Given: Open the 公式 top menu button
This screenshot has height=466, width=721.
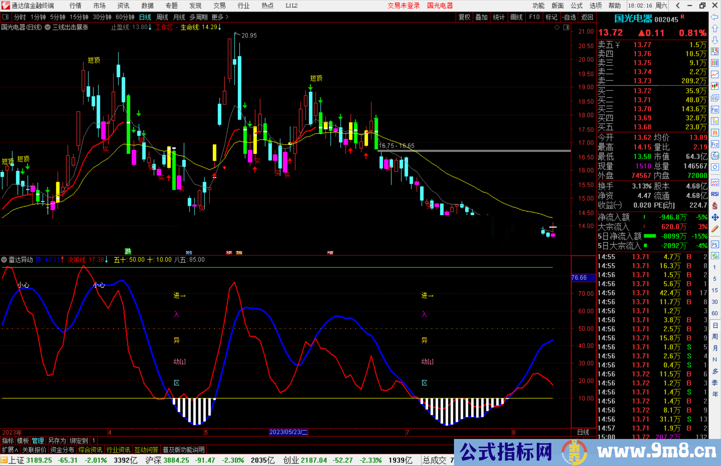Looking at the screenshot, I should click(576, 6).
